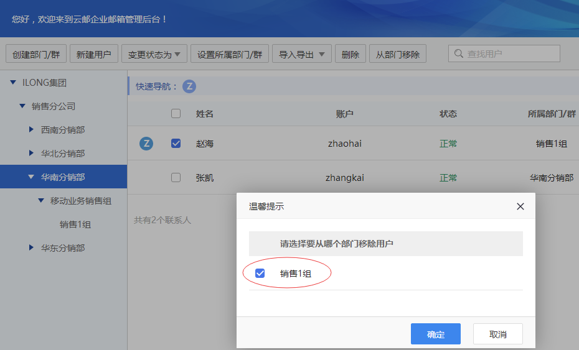This screenshot has width=579, height=350.
Task: Click the 取消 button
Action: [x=498, y=334]
